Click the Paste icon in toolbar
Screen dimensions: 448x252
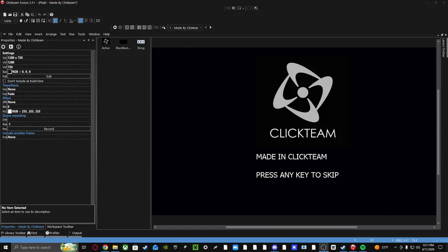(x=32, y=14)
